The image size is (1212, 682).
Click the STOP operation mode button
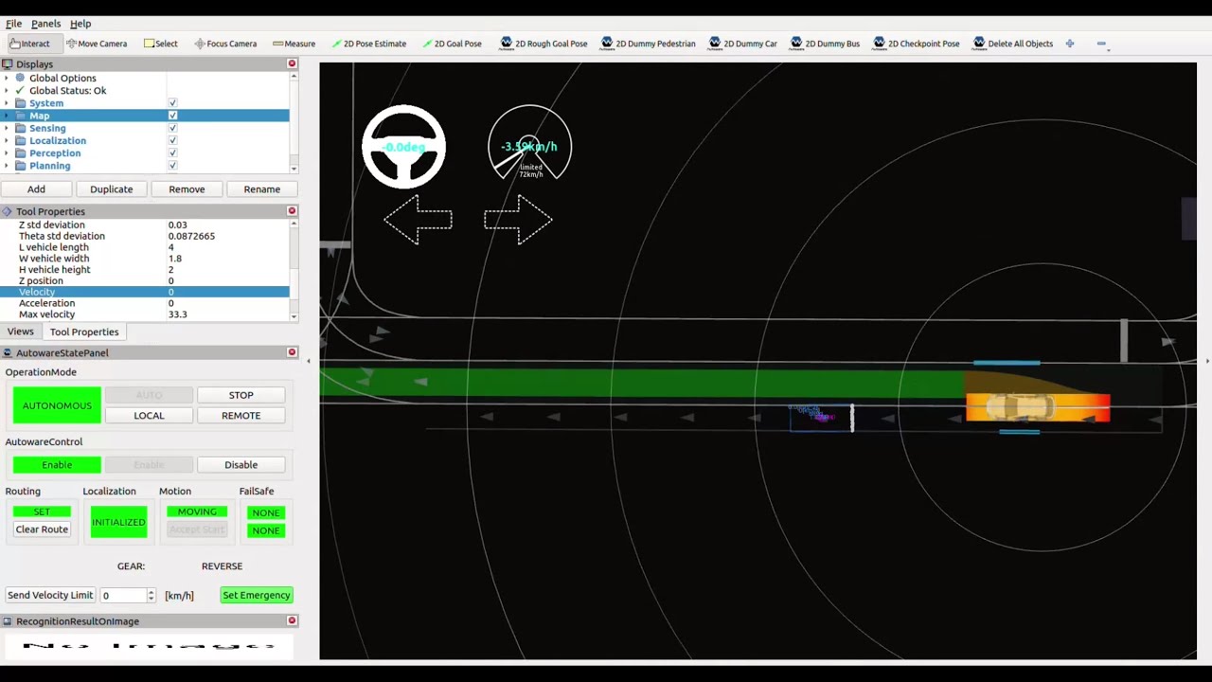point(241,395)
